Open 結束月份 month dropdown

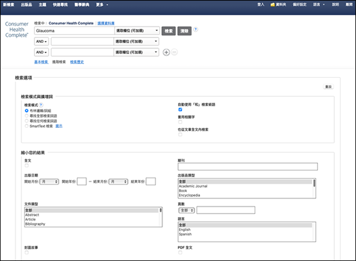pos(118,181)
